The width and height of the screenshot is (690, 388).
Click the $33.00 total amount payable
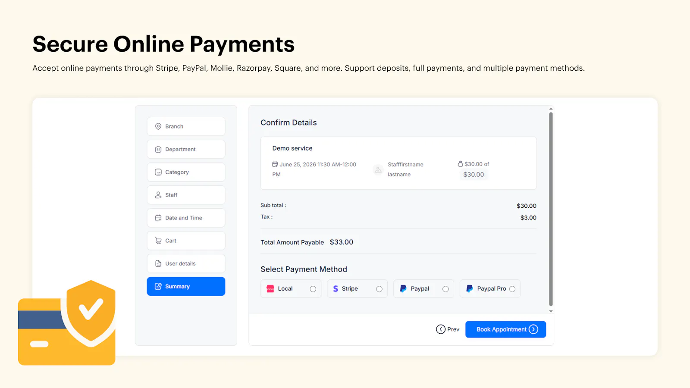click(342, 242)
